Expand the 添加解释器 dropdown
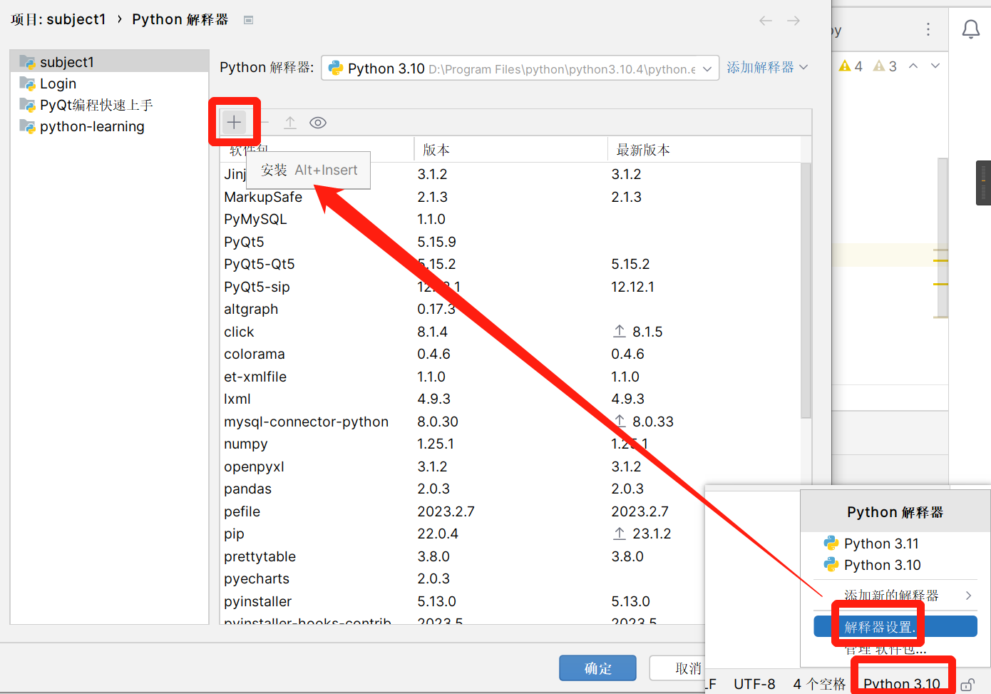991x694 pixels. [x=767, y=67]
